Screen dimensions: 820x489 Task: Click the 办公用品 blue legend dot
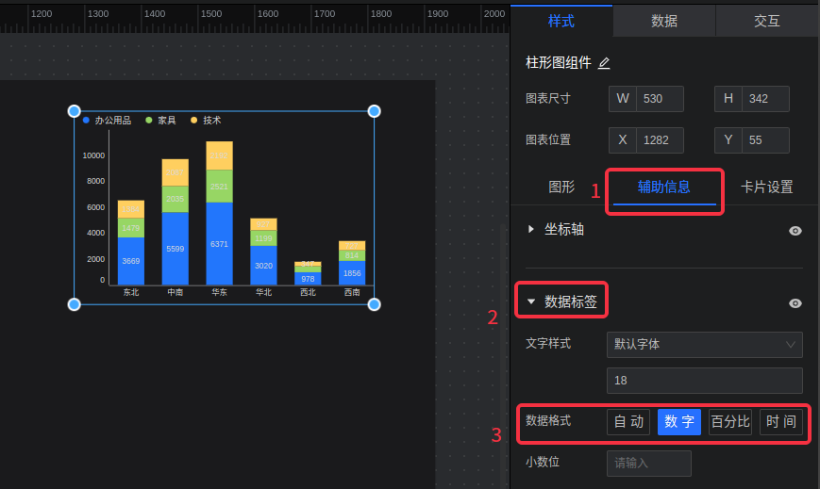(86, 121)
